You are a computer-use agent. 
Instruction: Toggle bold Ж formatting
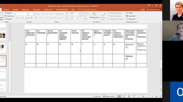(17, 18)
